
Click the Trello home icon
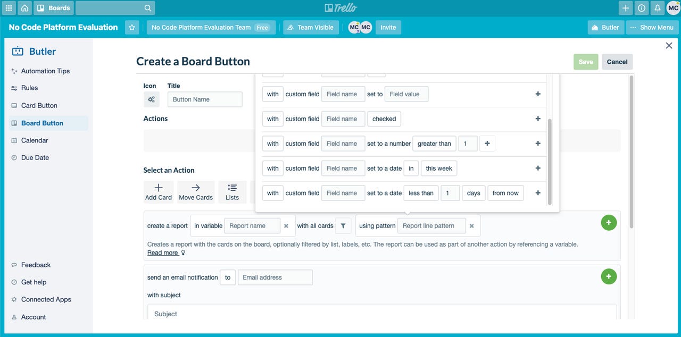(24, 7)
